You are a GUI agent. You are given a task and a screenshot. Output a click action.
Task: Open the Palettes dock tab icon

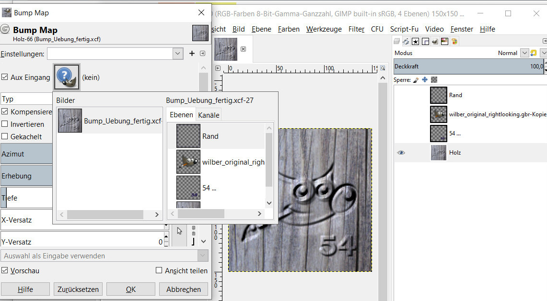(454, 42)
